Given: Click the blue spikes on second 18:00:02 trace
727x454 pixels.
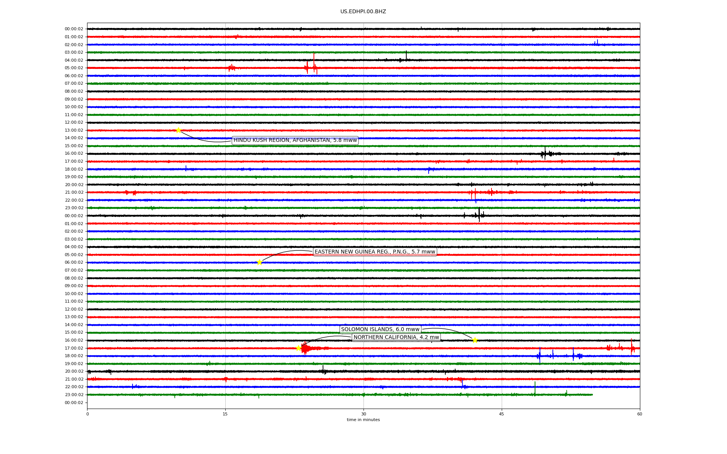Looking at the screenshot, I should (x=540, y=356).
